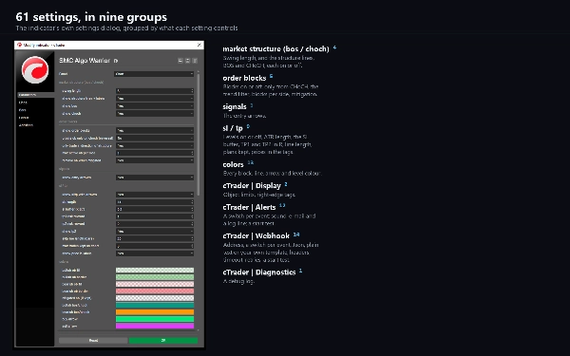The width and height of the screenshot is (570, 356).
Task: Open the show structure lines + labels dropdown
Action: click(155, 99)
